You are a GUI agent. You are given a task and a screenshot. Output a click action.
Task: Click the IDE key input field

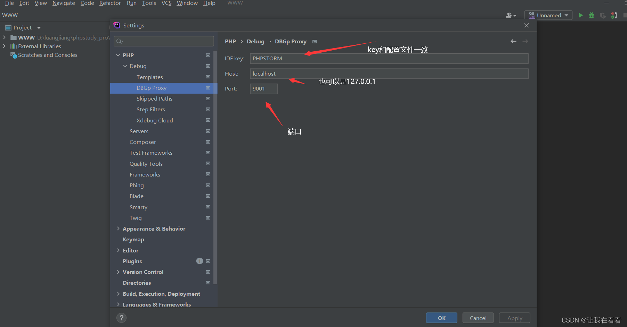(389, 58)
